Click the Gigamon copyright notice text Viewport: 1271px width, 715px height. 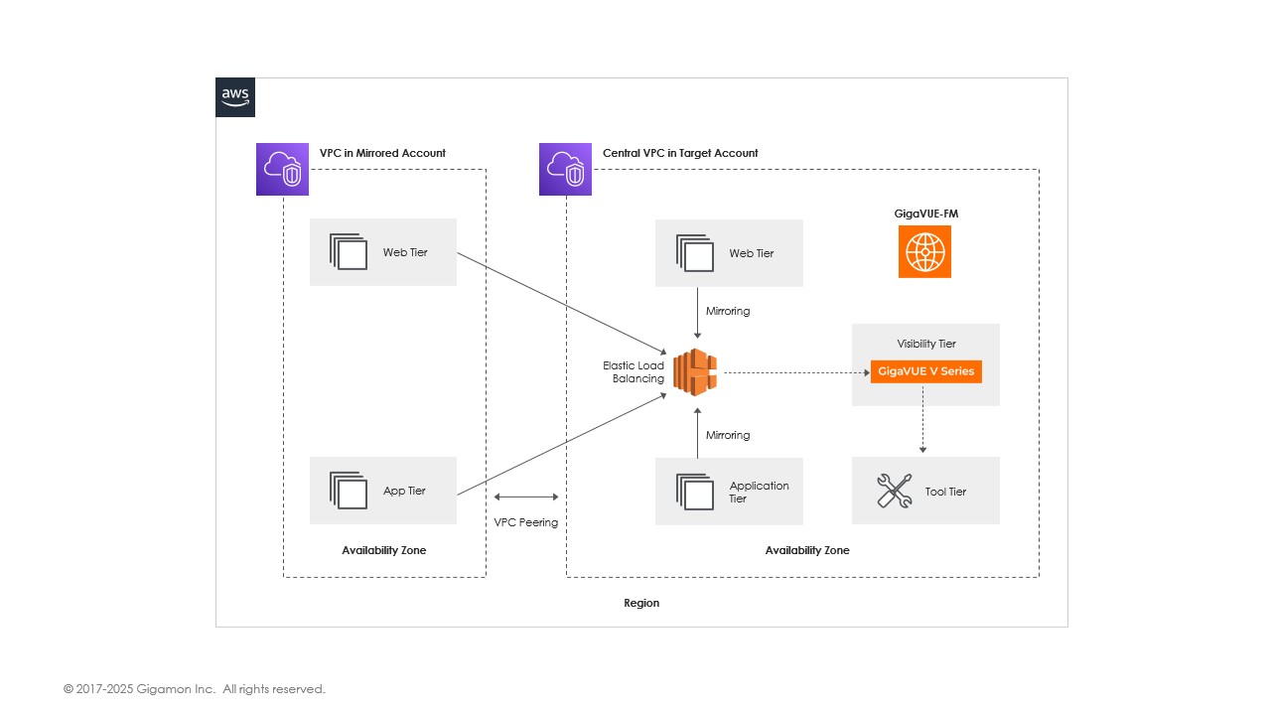tap(195, 689)
